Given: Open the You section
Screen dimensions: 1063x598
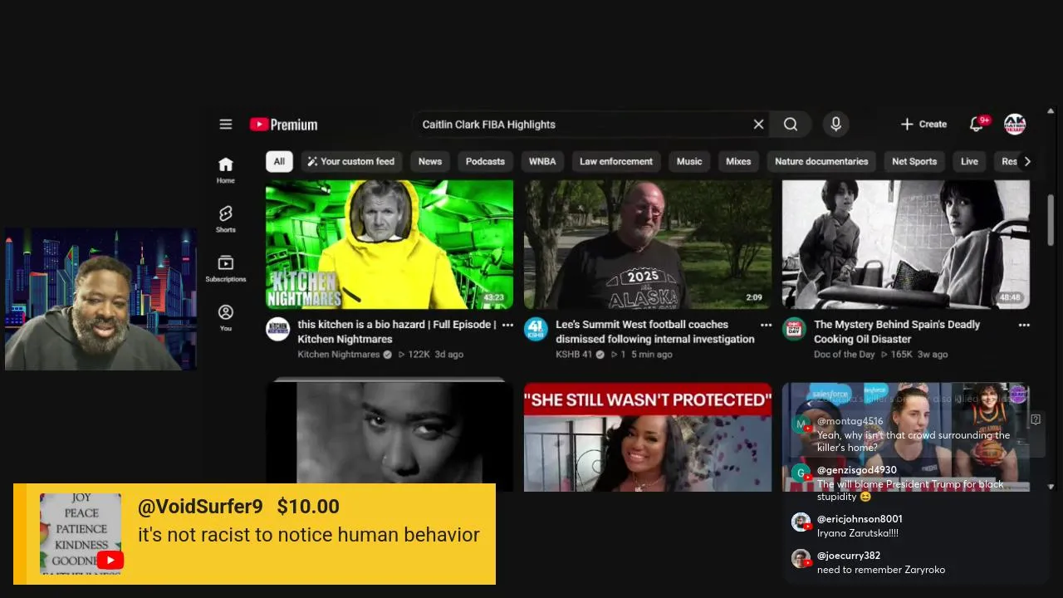Looking at the screenshot, I should tap(226, 317).
